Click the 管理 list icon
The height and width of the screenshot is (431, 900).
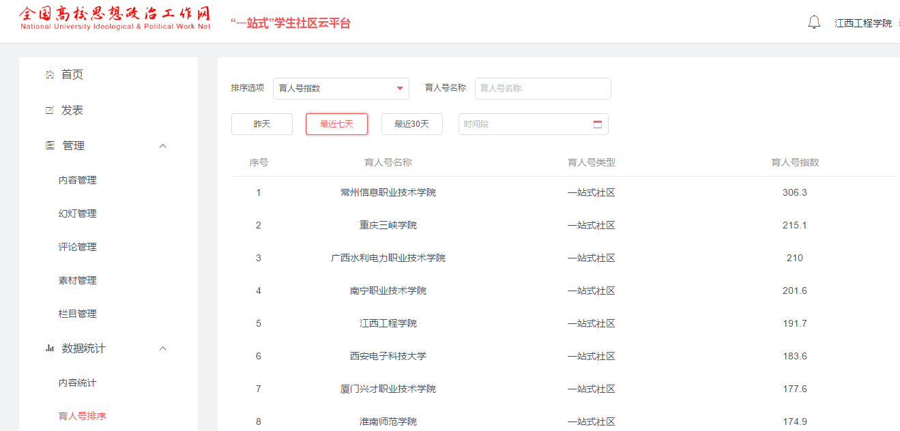49,145
